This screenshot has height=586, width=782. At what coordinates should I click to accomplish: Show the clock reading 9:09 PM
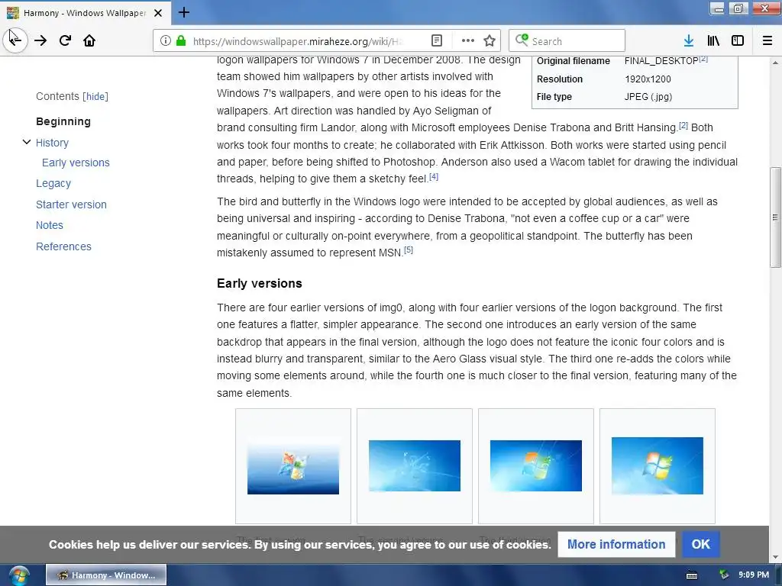(754, 575)
